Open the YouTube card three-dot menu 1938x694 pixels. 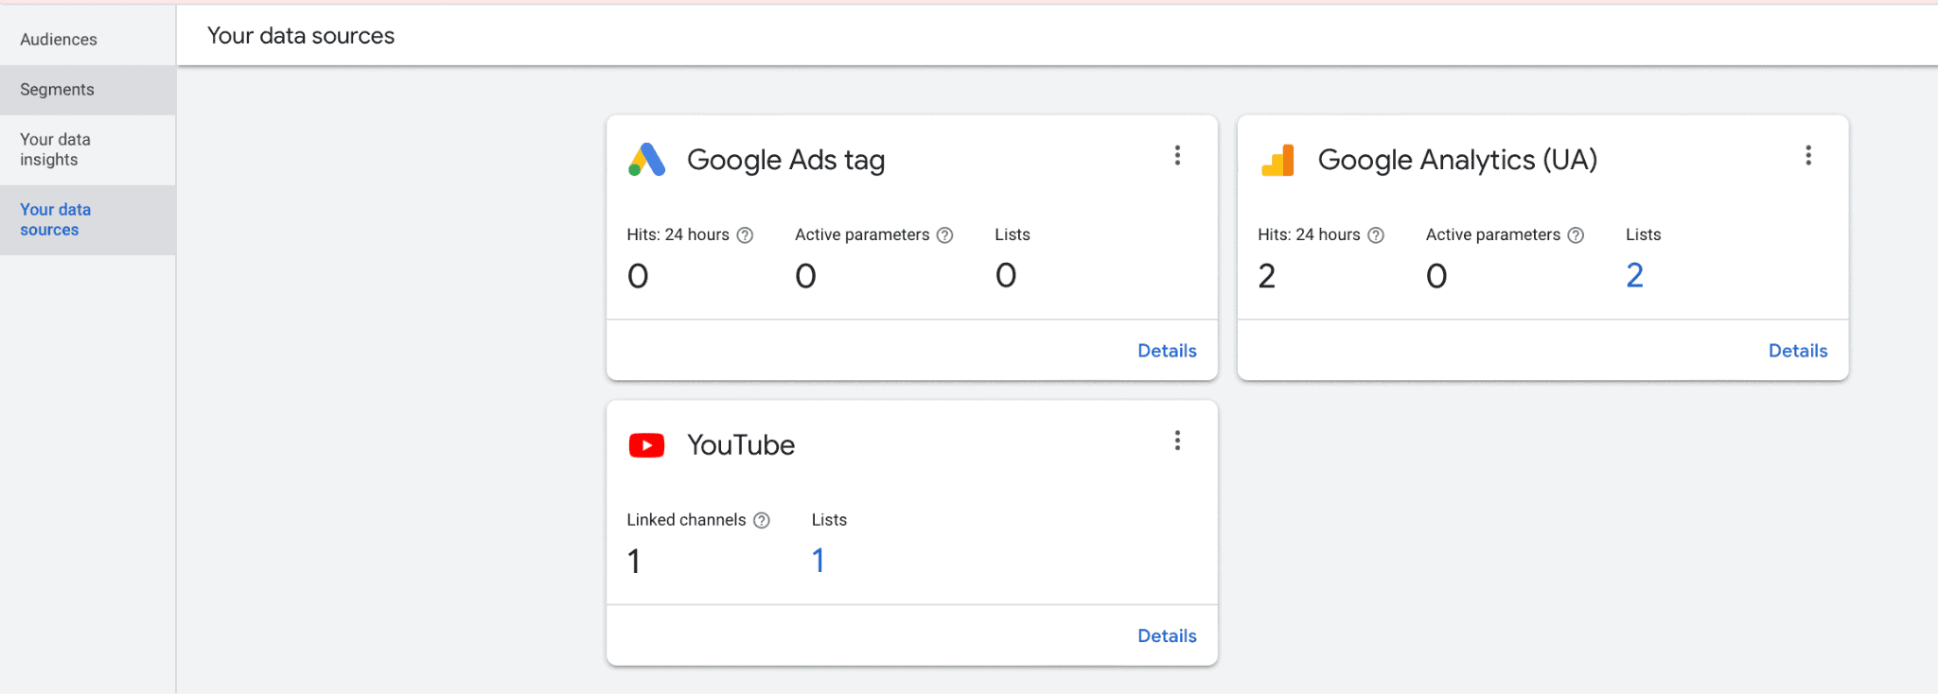[x=1177, y=441]
